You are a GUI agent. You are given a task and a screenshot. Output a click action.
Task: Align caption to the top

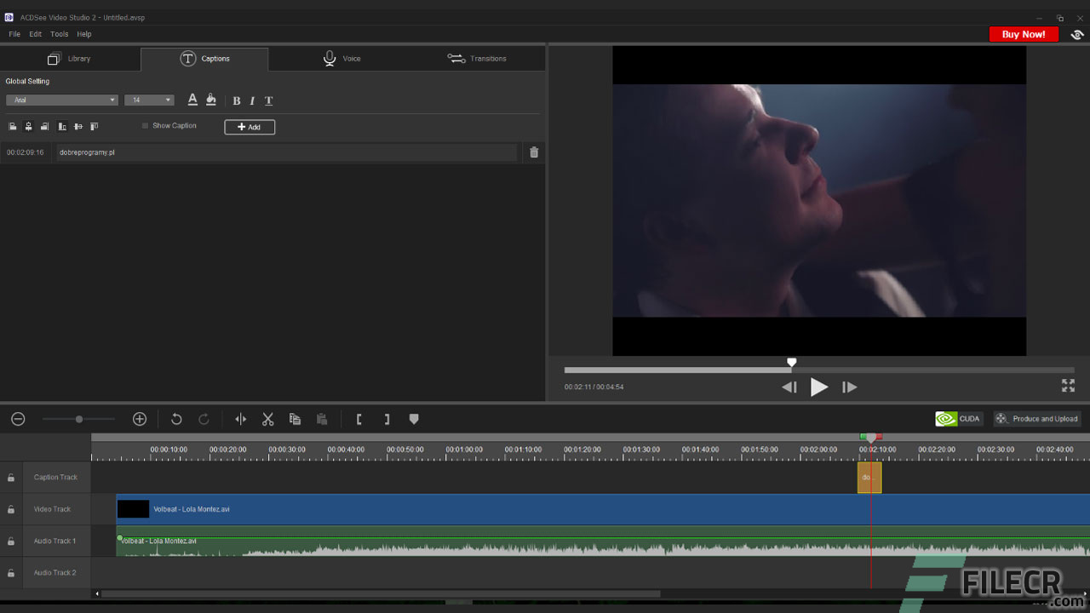click(x=94, y=127)
